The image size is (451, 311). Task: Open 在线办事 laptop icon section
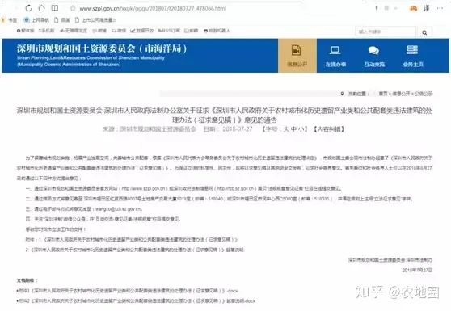pyautogui.click(x=335, y=56)
